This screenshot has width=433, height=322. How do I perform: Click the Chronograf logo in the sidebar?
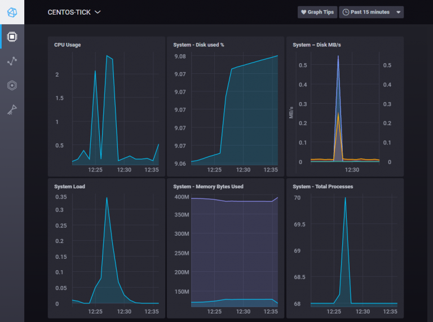pyautogui.click(x=12, y=12)
